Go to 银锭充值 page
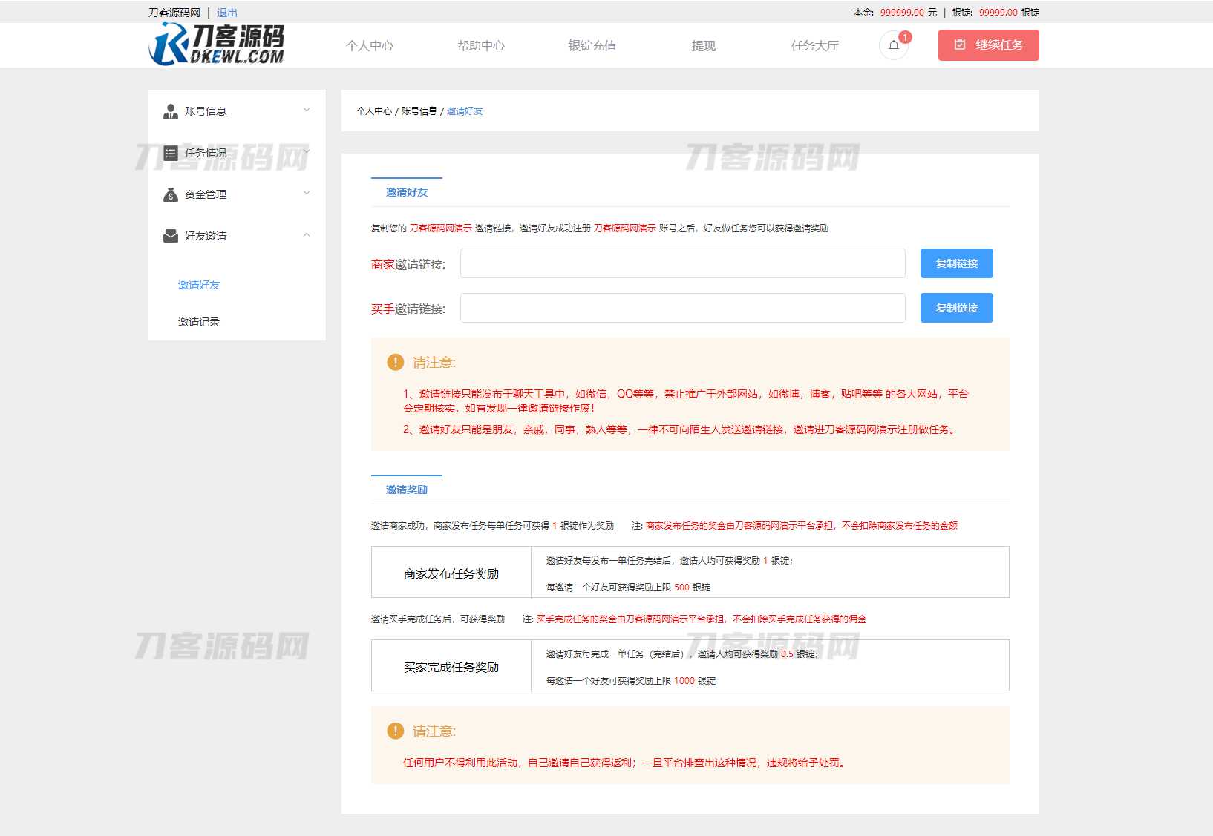This screenshot has width=1213, height=836. (x=592, y=46)
